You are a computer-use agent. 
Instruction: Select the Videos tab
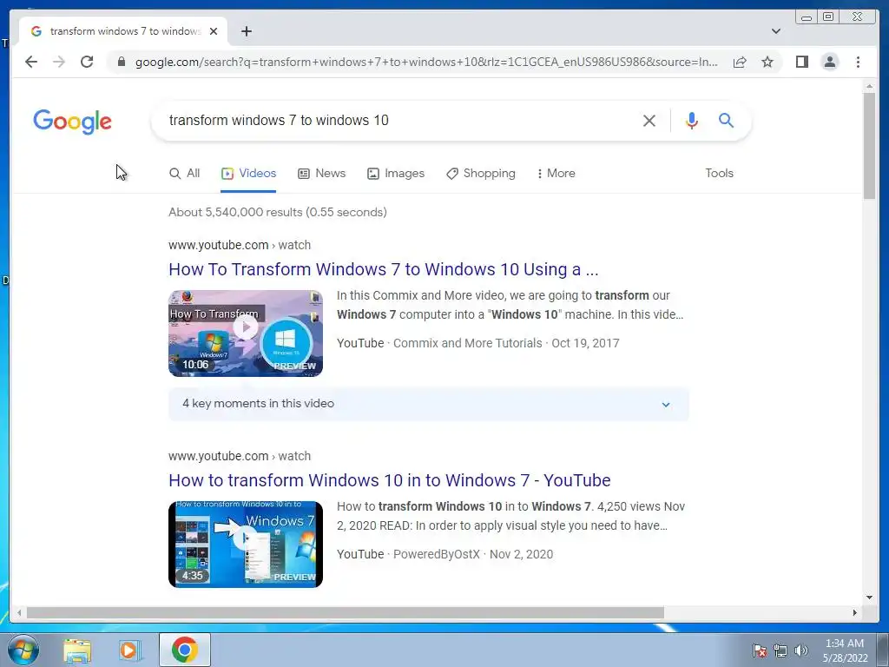click(x=248, y=174)
